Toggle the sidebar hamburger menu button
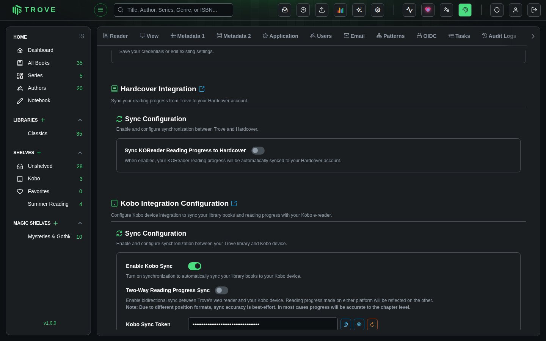This screenshot has width=546, height=341. (x=100, y=10)
